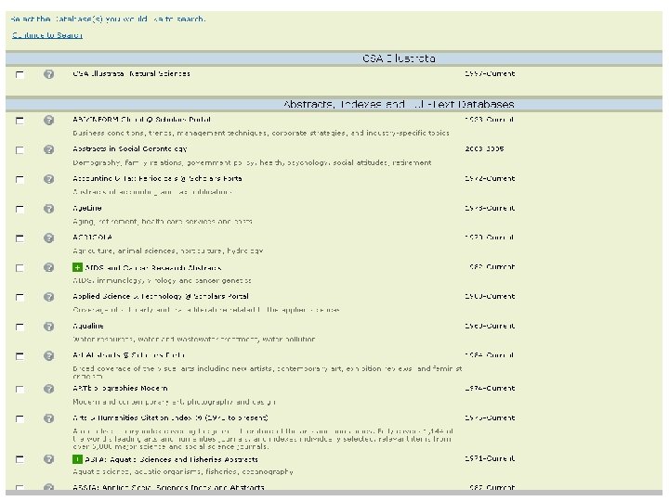Click Aqualine description about water resources

coord(194,340)
